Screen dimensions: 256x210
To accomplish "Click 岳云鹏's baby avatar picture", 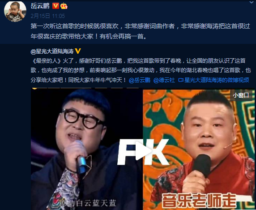I will click(x=15, y=12).
